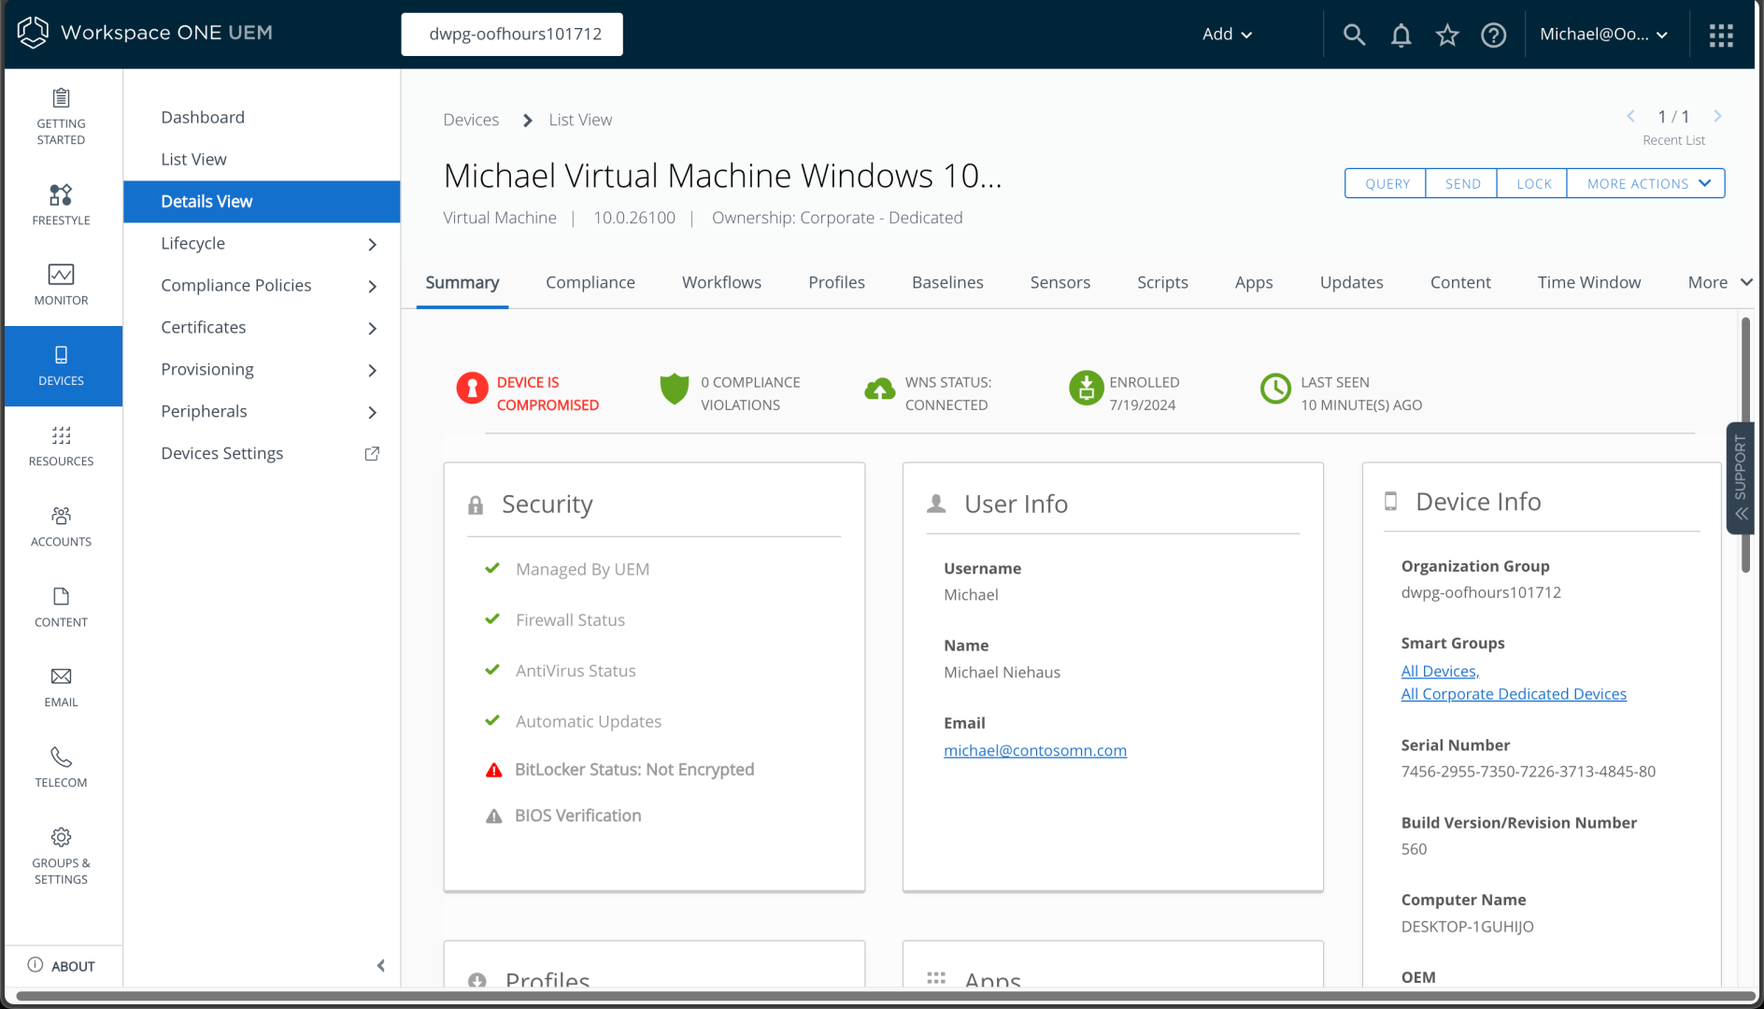Open the help question mark icon

1493,36
